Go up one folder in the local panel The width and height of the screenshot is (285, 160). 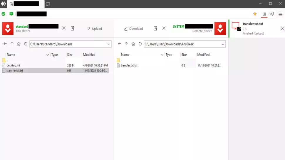click(x=12, y=44)
